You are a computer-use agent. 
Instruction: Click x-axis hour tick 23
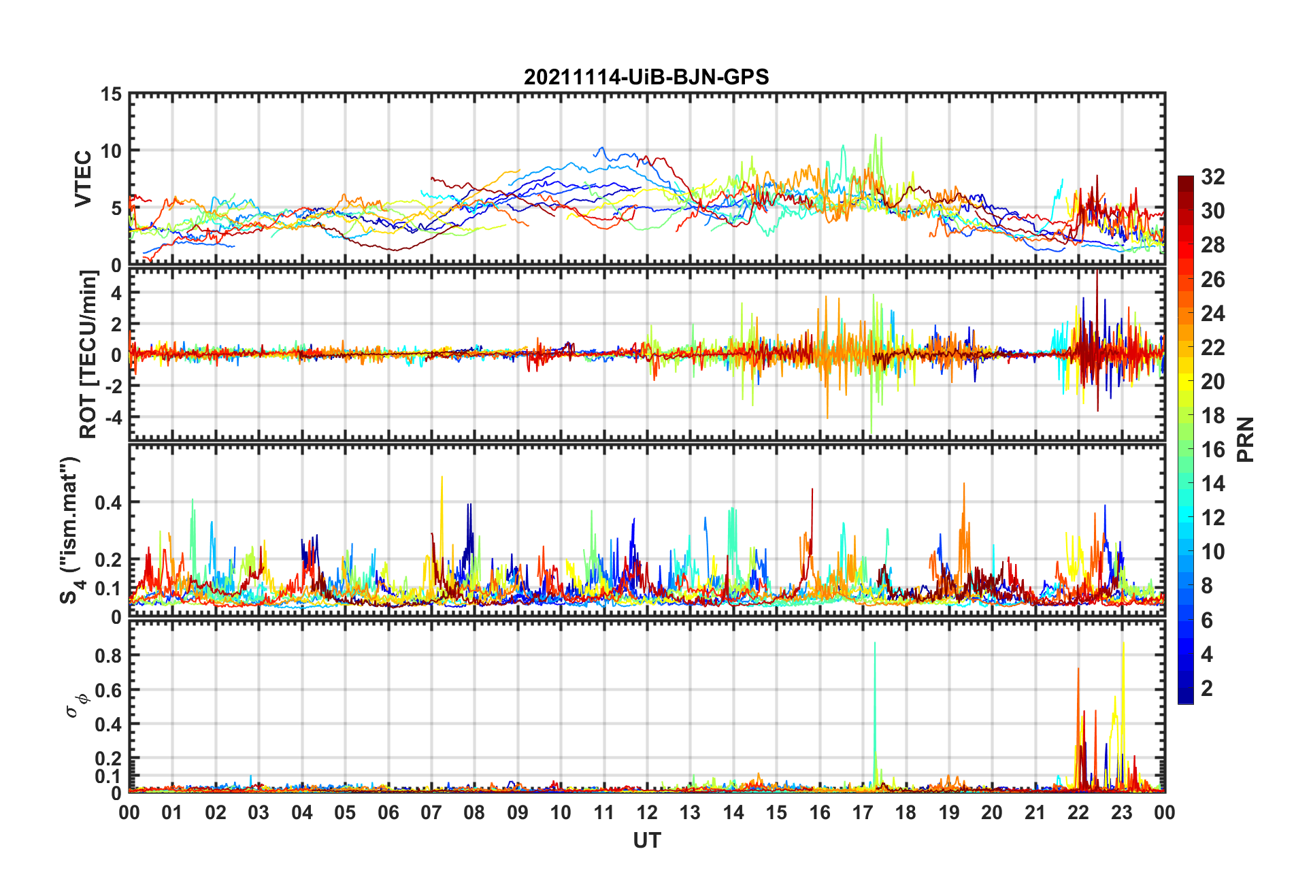click(1122, 812)
